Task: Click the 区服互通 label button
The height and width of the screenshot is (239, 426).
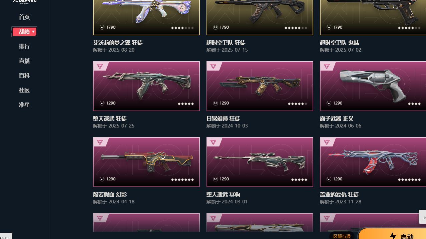Action: pyautogui.click(x=342, y=236)
